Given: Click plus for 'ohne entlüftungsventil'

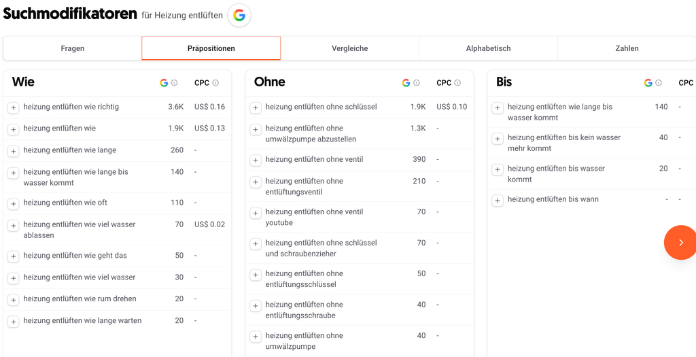Looking at the screenshot, I should [256, 182].
